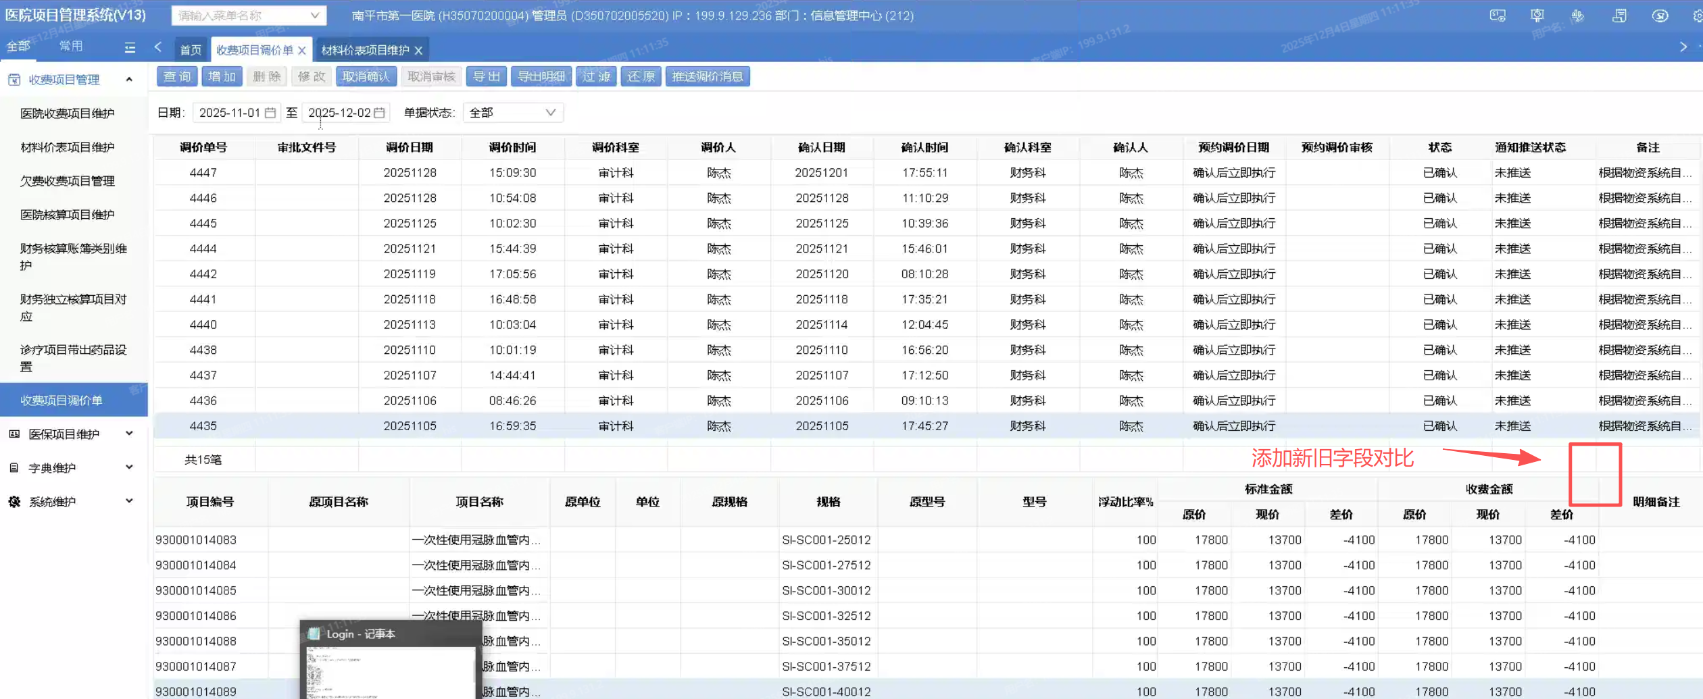Open the 单据状态 dropdown showing 全部
1703x699 pixels.
[x=513, y=113]
